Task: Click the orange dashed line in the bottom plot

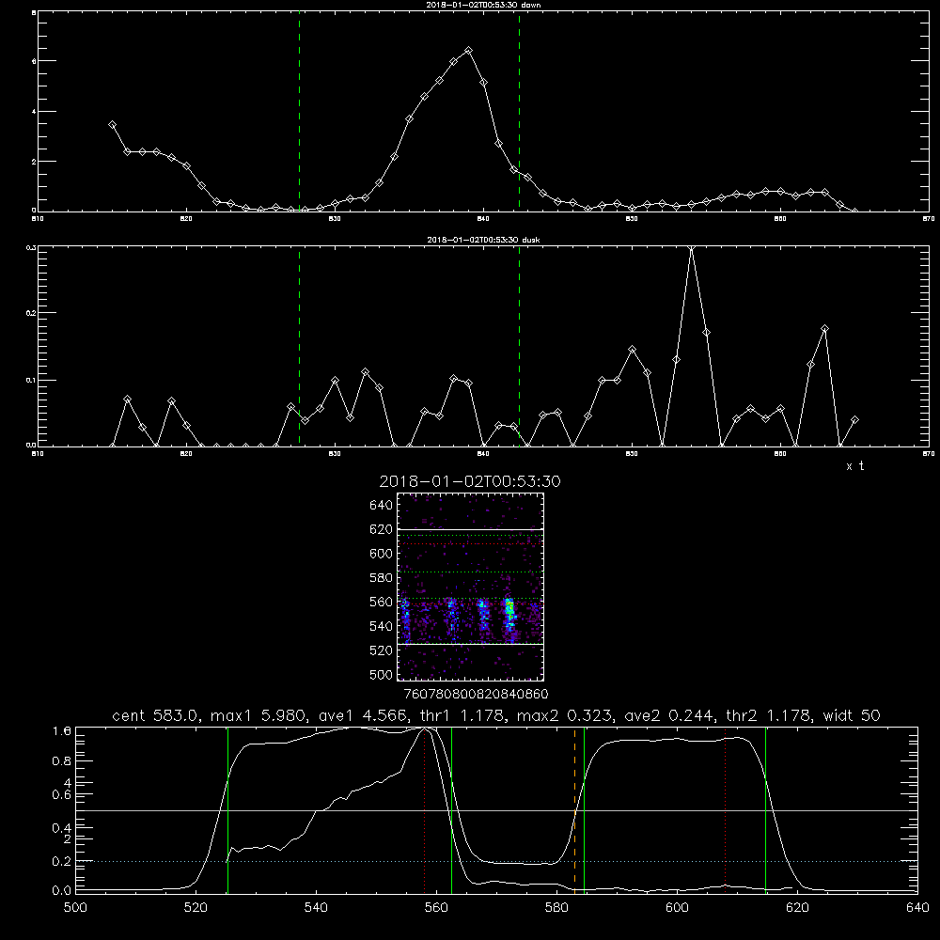Action: (x=575, y=809)
